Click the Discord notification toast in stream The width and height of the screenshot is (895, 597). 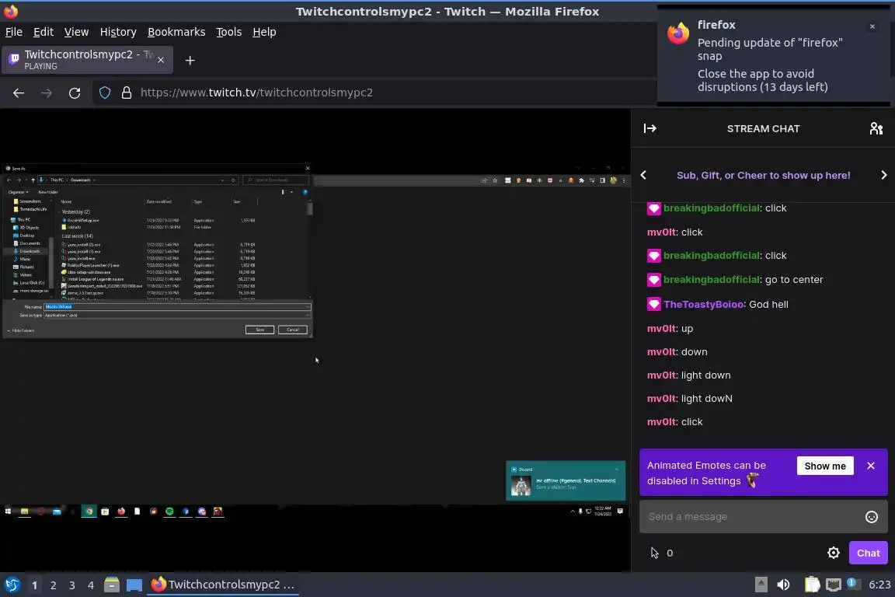click(566, 480)
